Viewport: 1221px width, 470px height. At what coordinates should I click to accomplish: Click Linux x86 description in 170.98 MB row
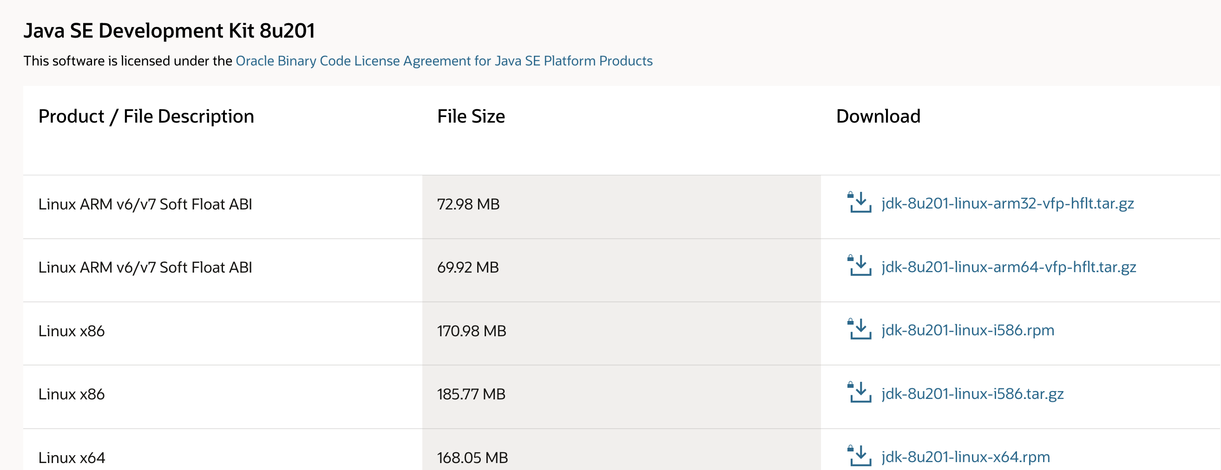point(223,333)
